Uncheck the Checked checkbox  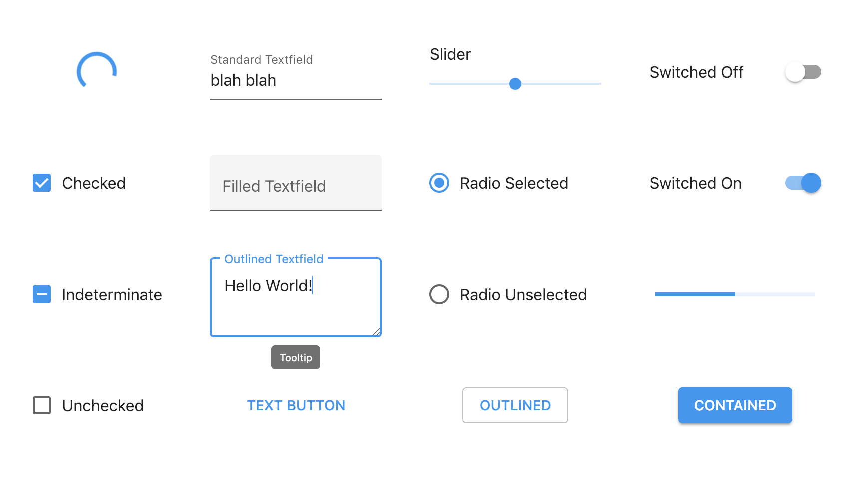coord(42,183)
